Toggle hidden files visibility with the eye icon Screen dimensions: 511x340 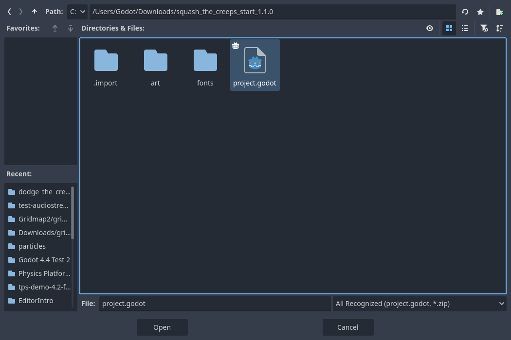coord(430,28)
